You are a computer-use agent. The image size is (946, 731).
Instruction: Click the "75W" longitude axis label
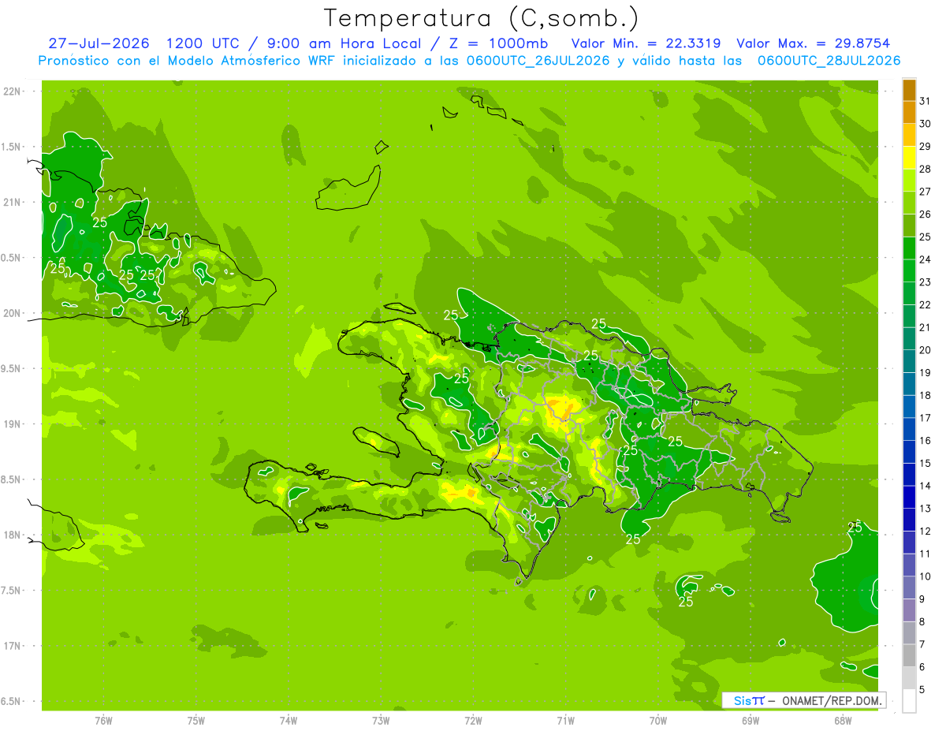pyautogui.click(x=196, y=721)
